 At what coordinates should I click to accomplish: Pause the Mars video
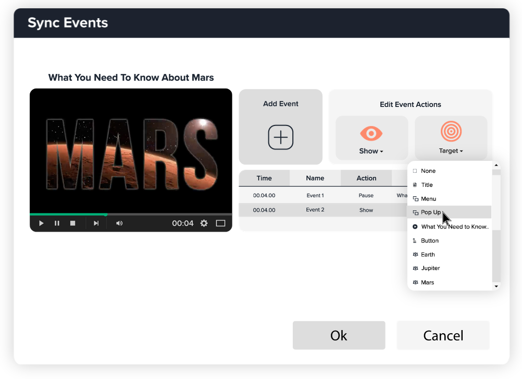coord(57,223)
